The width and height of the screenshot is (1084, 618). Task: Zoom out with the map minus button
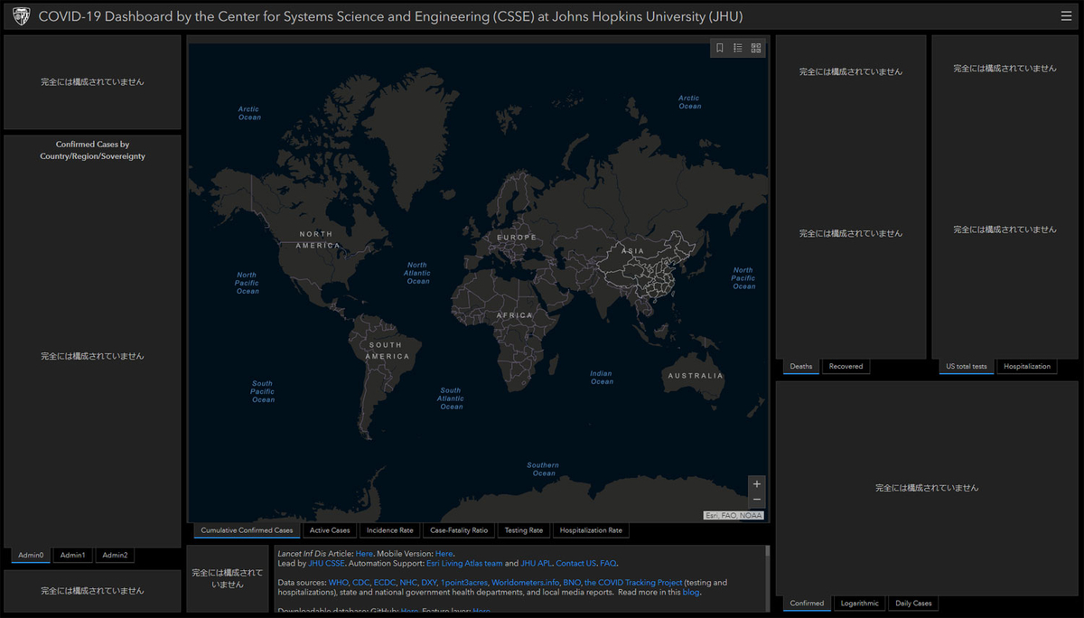pos(757,500)
